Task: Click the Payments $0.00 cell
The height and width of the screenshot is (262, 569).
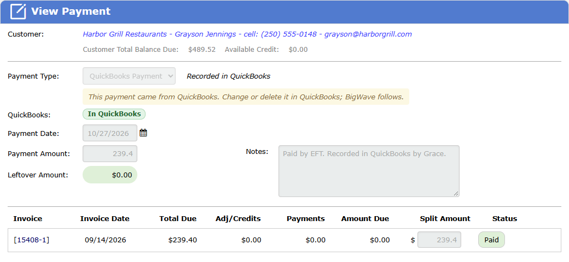Action: pos(316,240)
